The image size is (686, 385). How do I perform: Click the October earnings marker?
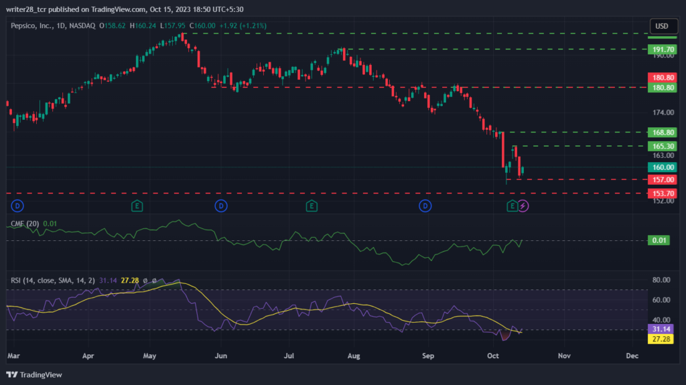pos(512,206)
